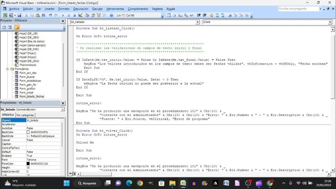The height and width of the screenshot is (189, 336).
Task: Toggle Folders icon in Project panel
Action: point(17,27)
